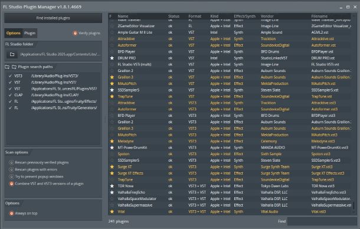Click the FL Studio folder path text
Viewport: 360px width, 229px height.
[60, 54]
